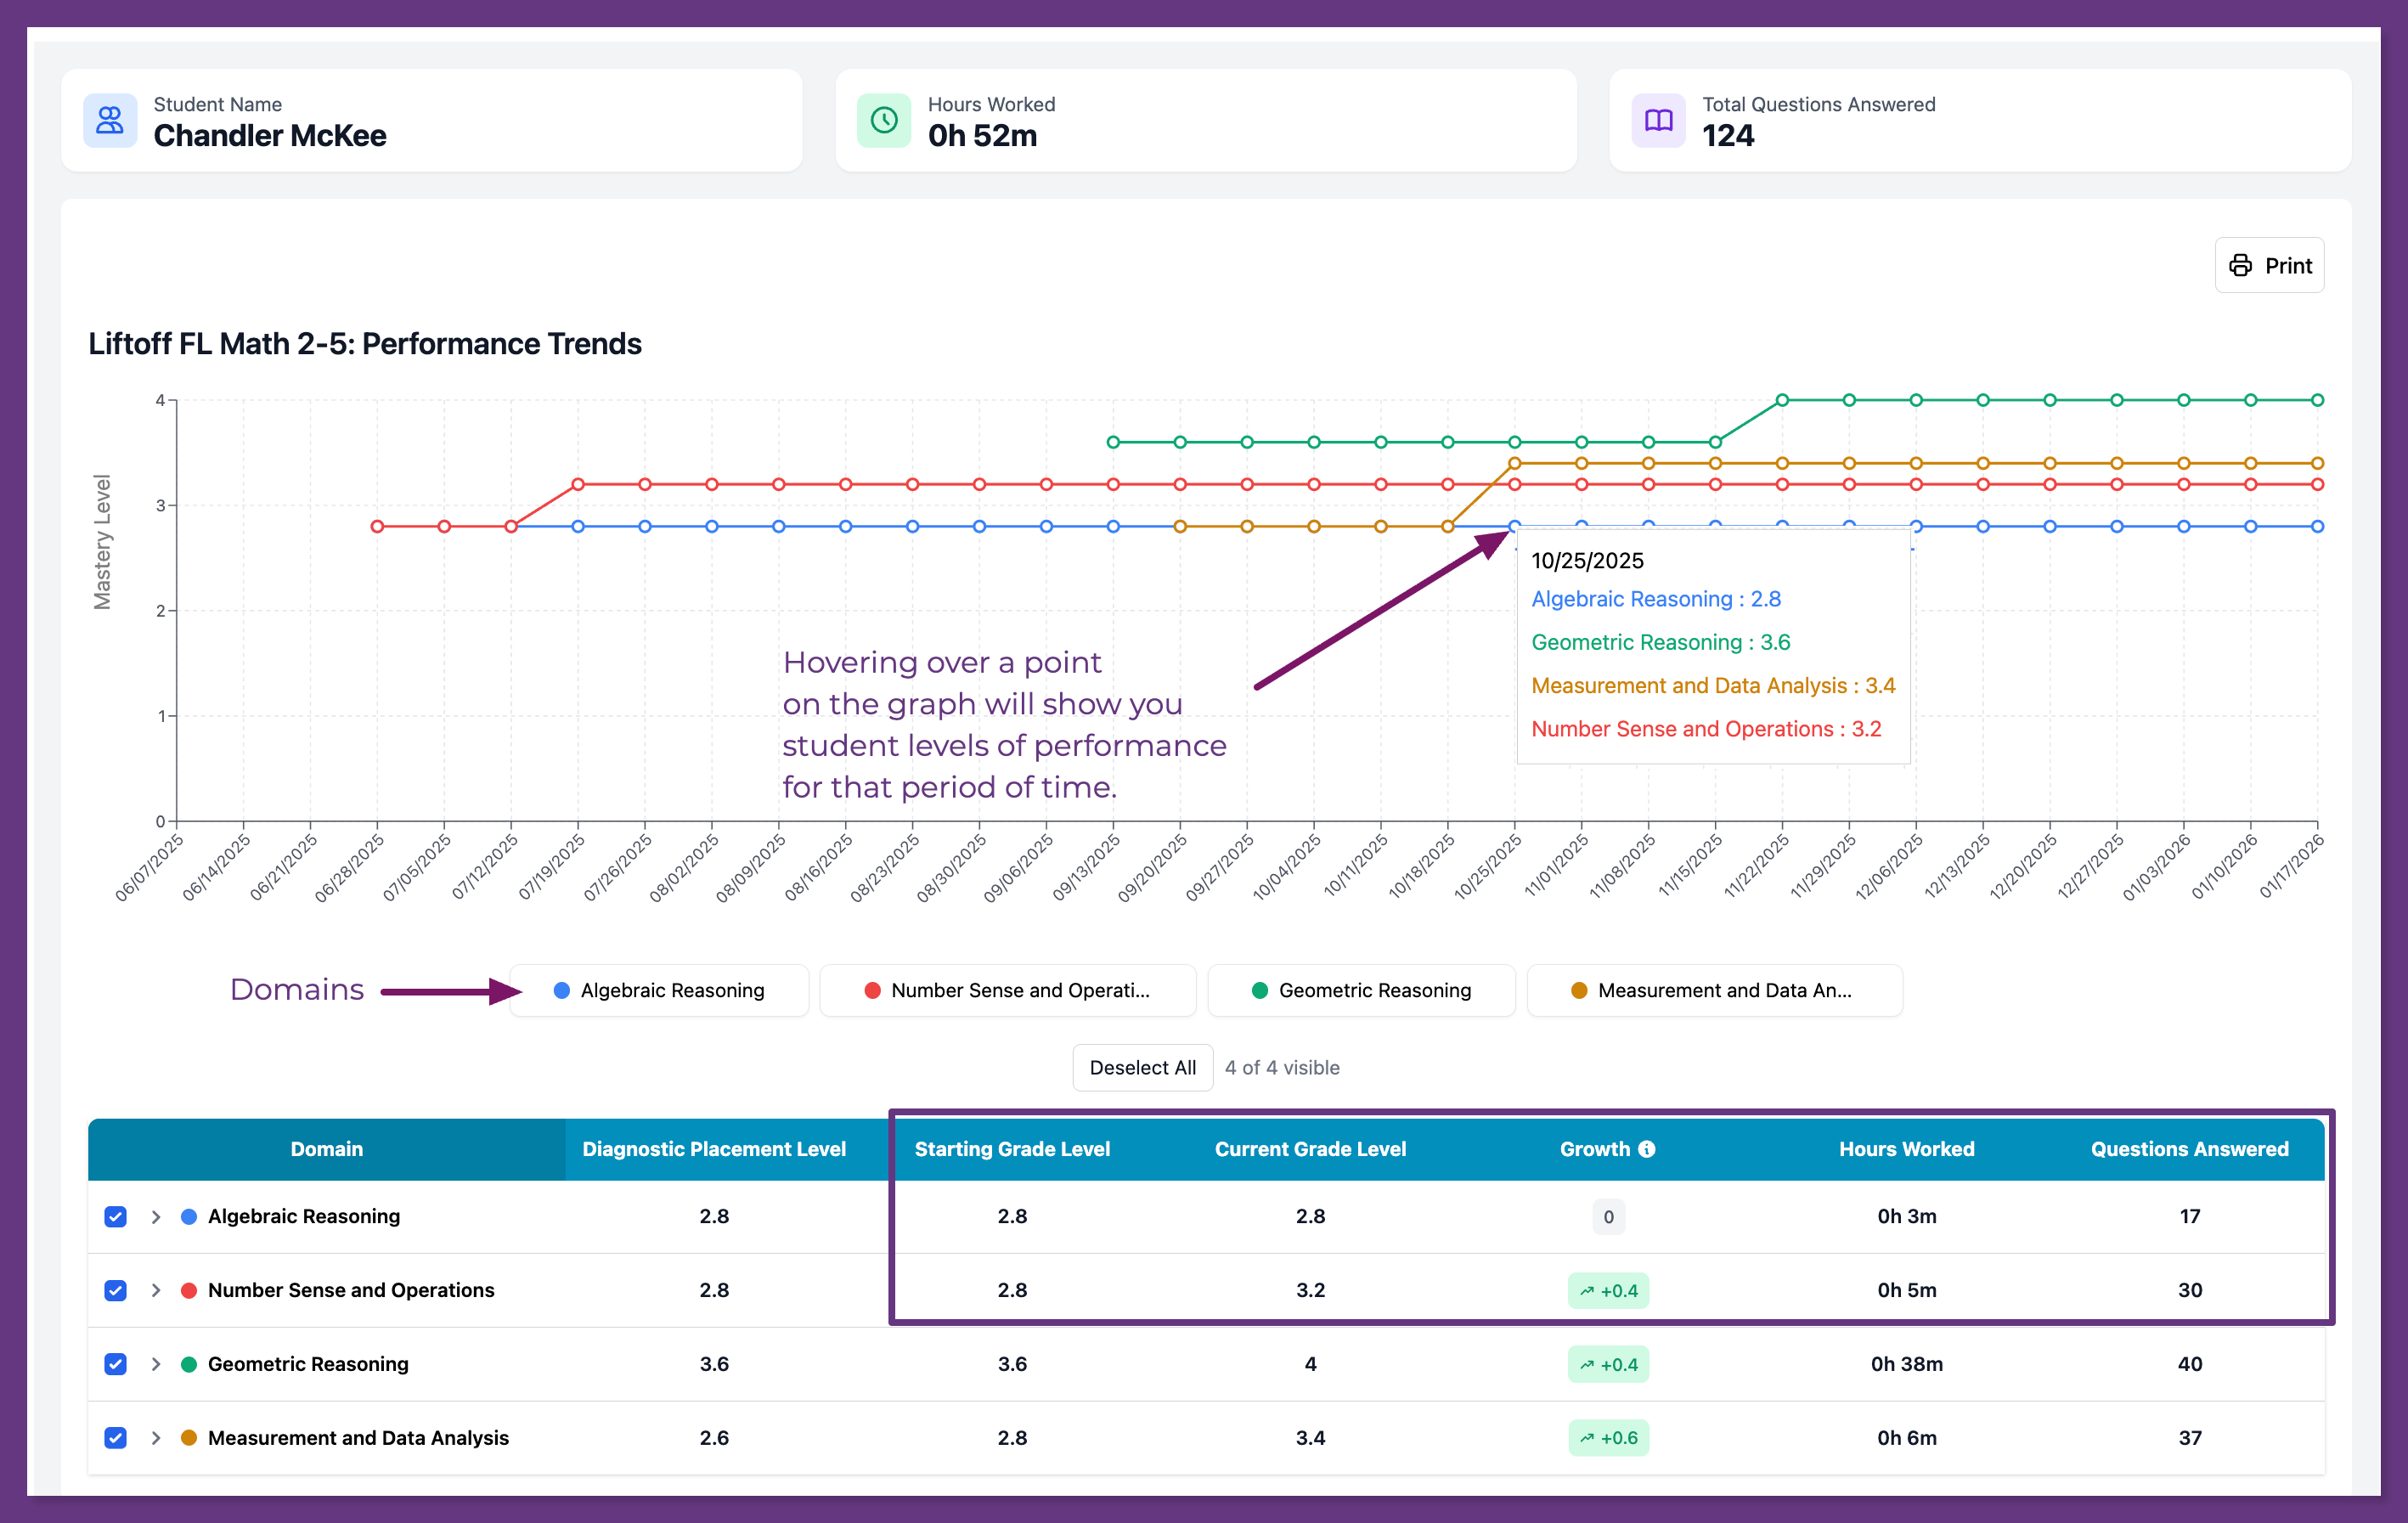The height and width of the screenshot is (1523, 2408).
Task: Expand the Number Sense and Operations row
Action: [x=156, y=1290]
